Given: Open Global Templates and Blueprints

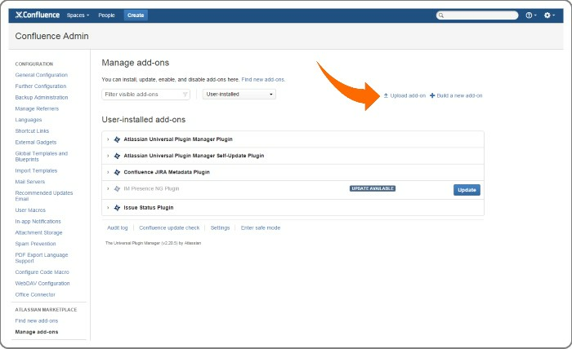Looking at the screenshot, I should click(x=41, y=157).
